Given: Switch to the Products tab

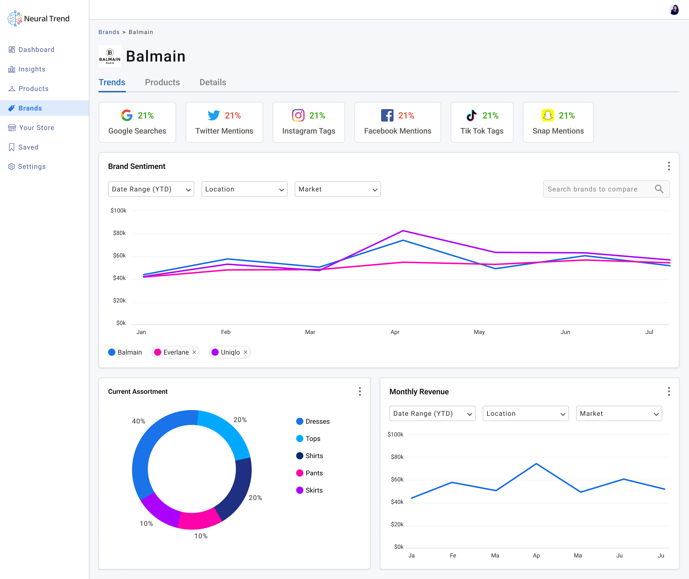Looking at the screenshot, I should point(162,82).
